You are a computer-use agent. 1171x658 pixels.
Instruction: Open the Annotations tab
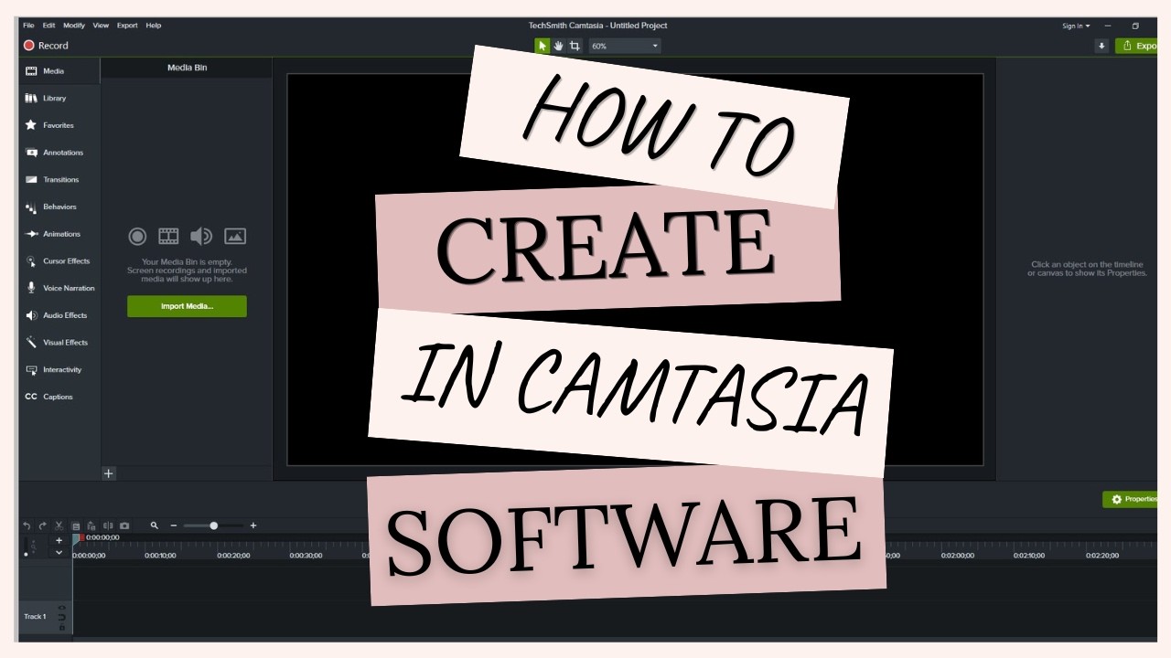point(59,153)
